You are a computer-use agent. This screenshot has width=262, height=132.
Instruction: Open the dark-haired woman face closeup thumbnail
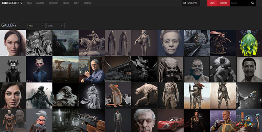(x=13, y=96)
